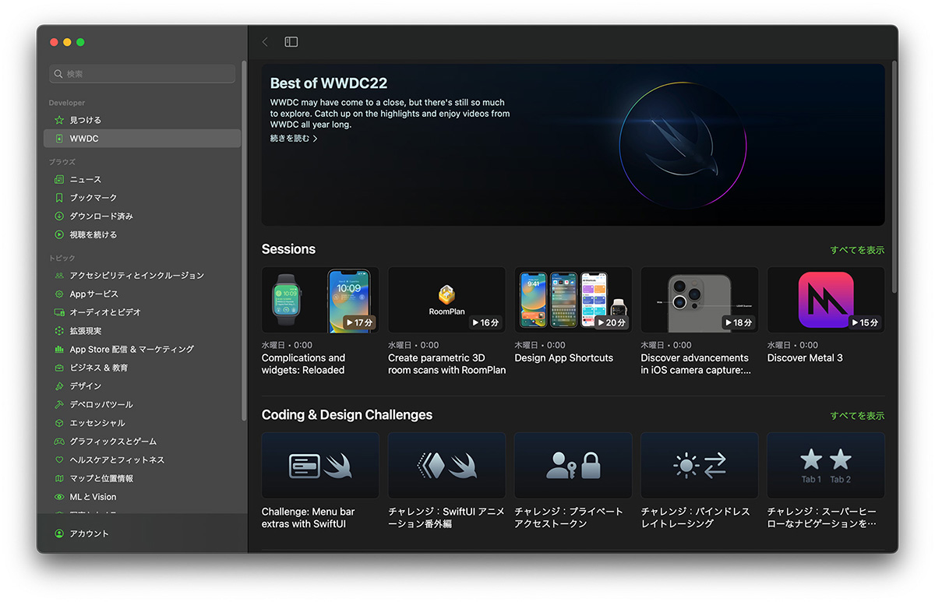This screenshot has height=602, width=935.
Task: Play the Design App Shortcuts session video
Action: [x=573, y=301]
